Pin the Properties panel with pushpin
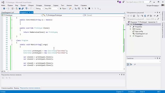Screen dimensions: 165x93 (x=157, y=58)
